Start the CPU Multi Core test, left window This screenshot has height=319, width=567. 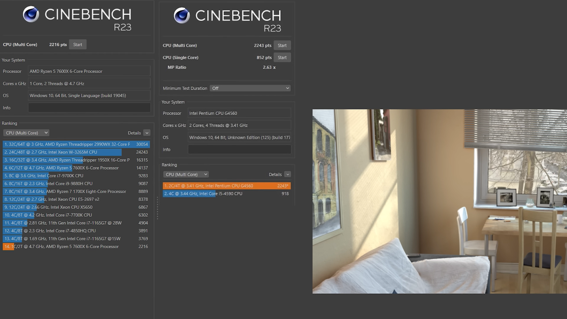[x=77, y=44]
